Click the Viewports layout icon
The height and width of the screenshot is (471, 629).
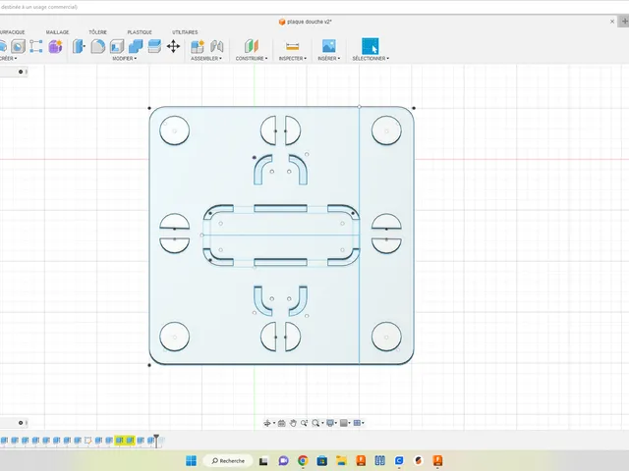(357, 423)
